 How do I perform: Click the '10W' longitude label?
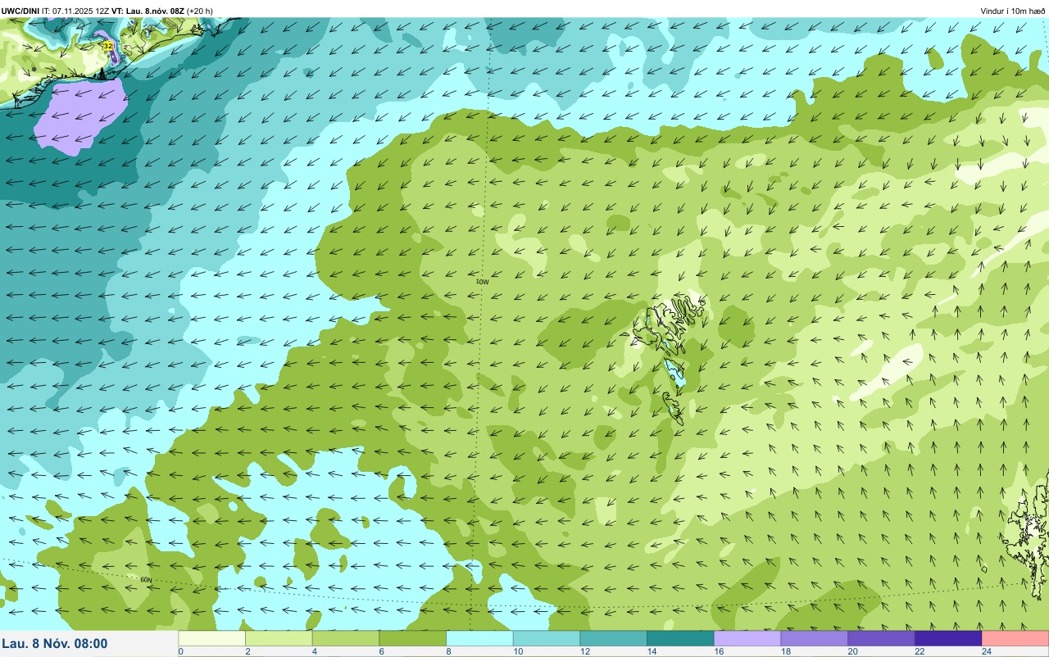tap(482, 282)
